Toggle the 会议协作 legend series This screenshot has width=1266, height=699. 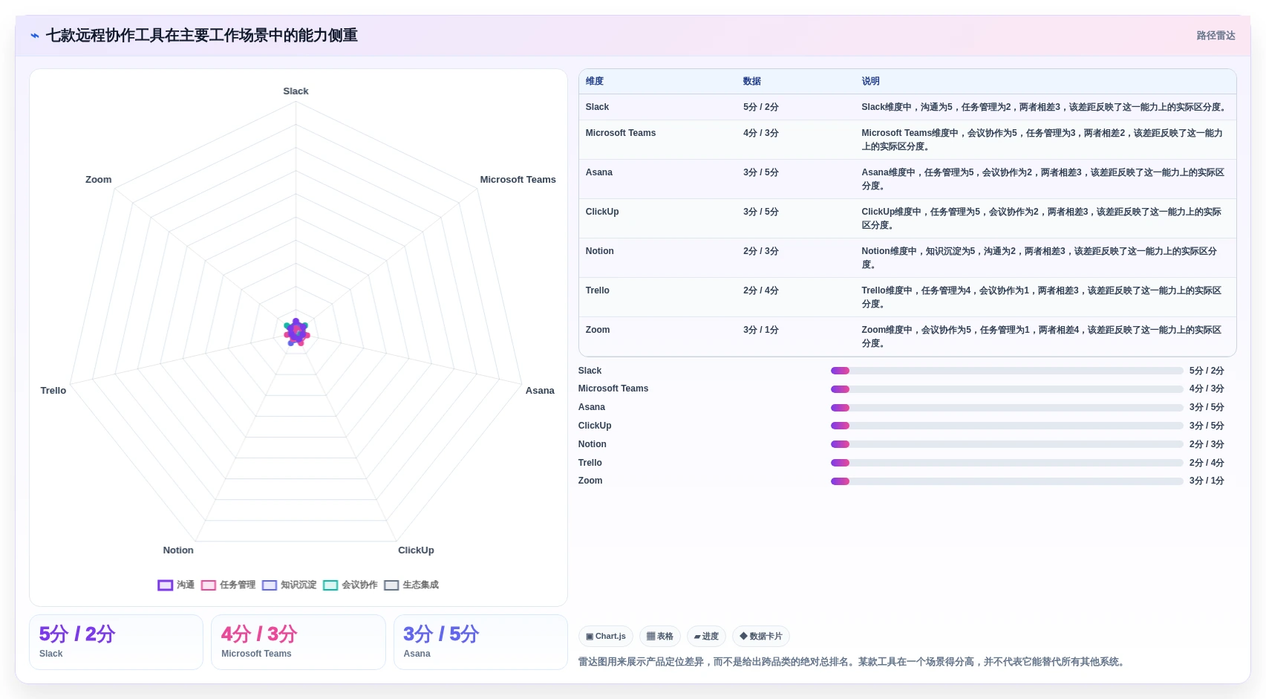[x=350, y=585]
